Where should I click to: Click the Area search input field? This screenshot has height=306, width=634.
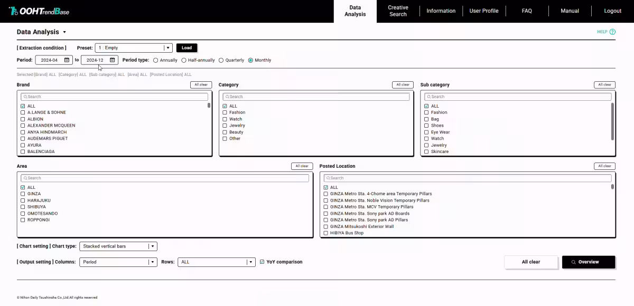[x=165, y=178]
